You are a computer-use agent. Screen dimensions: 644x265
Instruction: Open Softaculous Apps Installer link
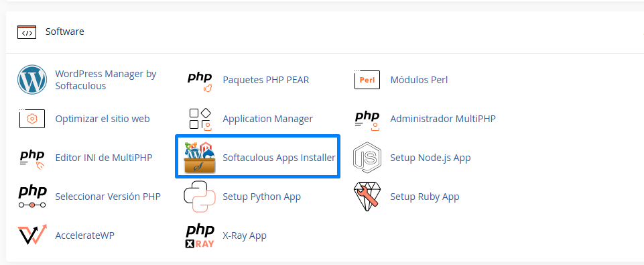coord(279,158)
